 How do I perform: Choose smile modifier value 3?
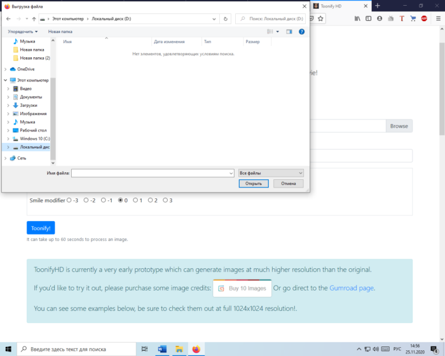pos(165,200)
